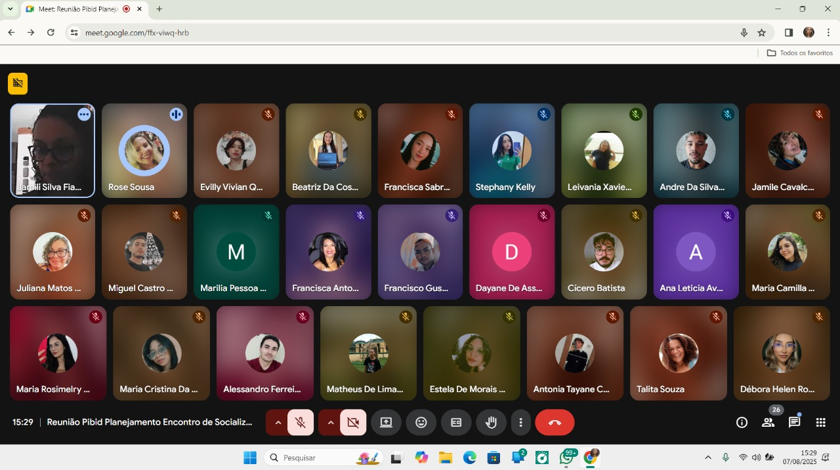This screenshot has width=840, height=470.
Task: Open a new browser tab
Action: [159, 9]
